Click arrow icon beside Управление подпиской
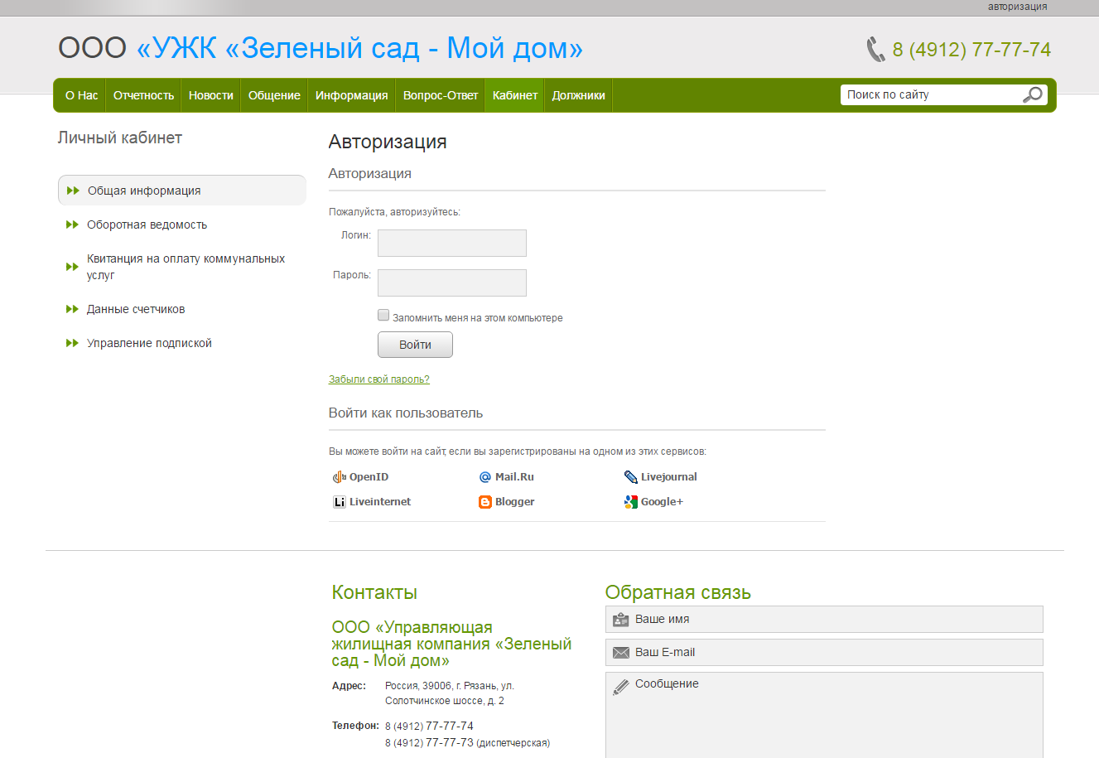 click(x=72, y=343)
